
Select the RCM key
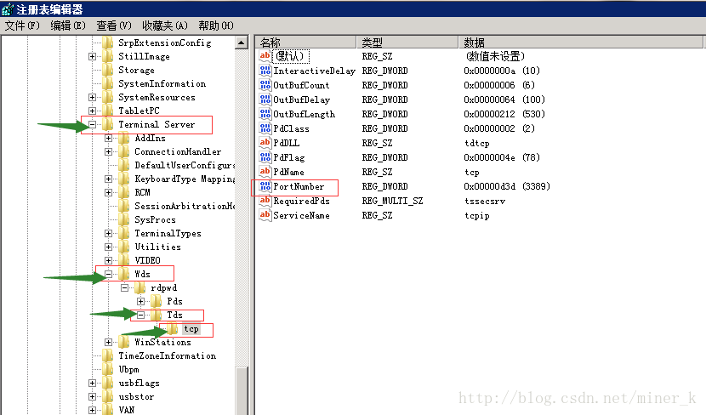pyautogui.click(x=142, y=192)
